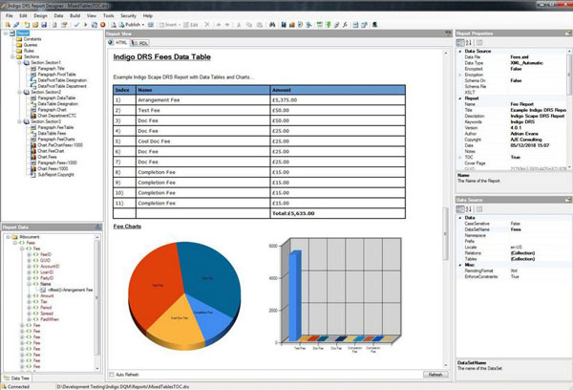Viewport: 573px width, 390px height.
Task: Click the Insert toolbar button
Action: (x=169, y=25)
